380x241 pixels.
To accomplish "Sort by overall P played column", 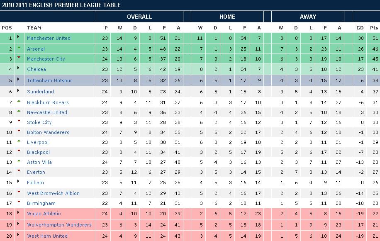I will tap(106, 28).
